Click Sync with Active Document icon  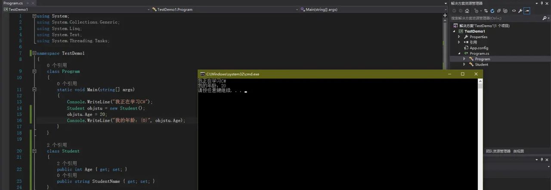[x=486, y=11]
